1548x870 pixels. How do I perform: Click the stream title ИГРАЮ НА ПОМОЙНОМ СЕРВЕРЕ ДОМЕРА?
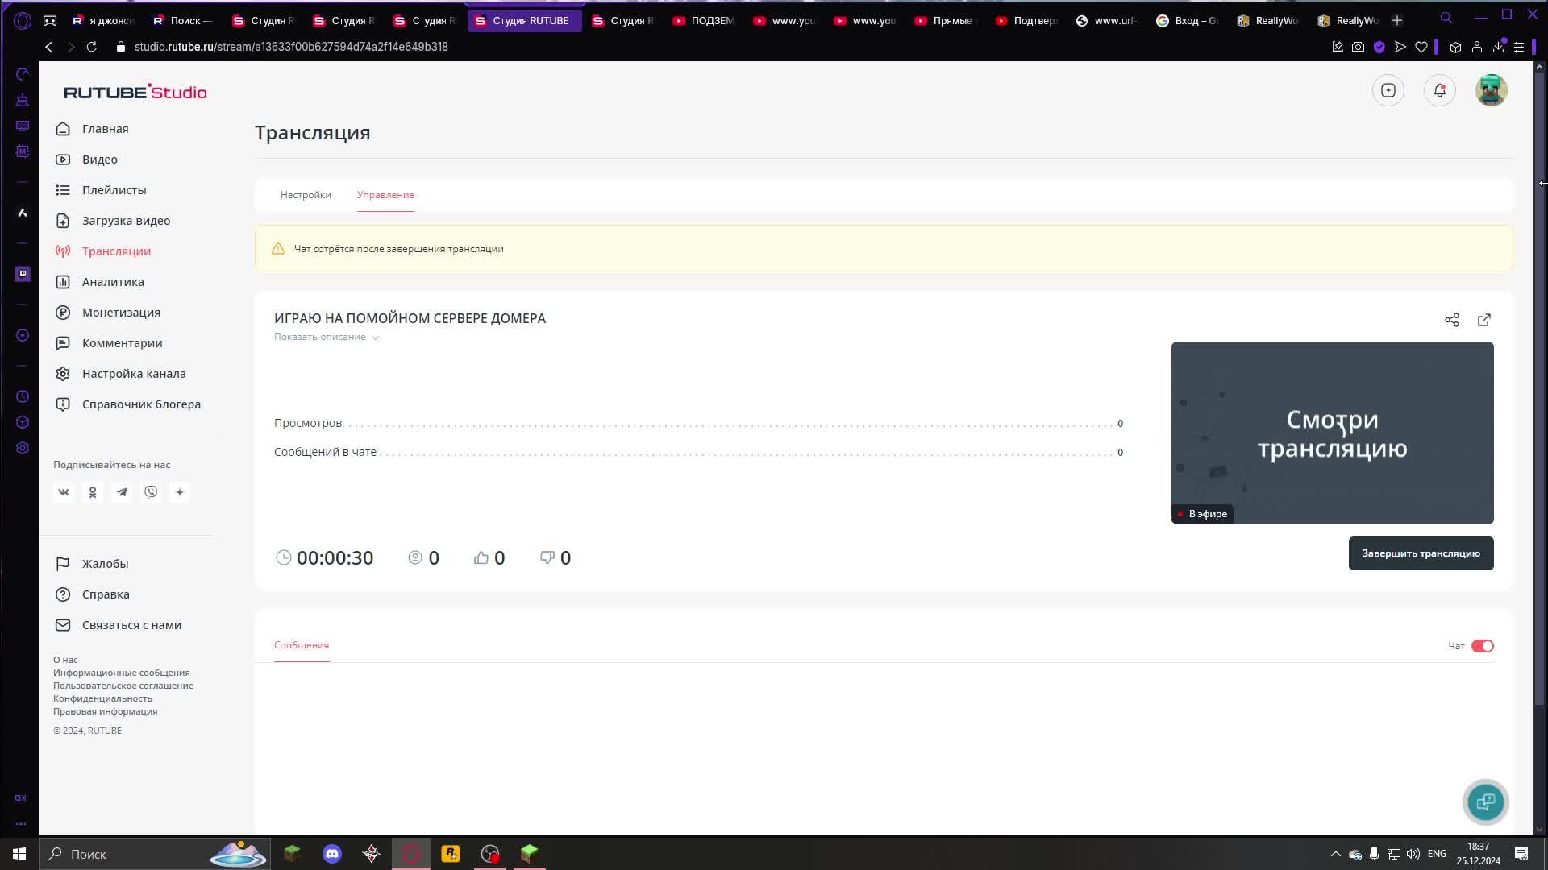click(410, 318)
